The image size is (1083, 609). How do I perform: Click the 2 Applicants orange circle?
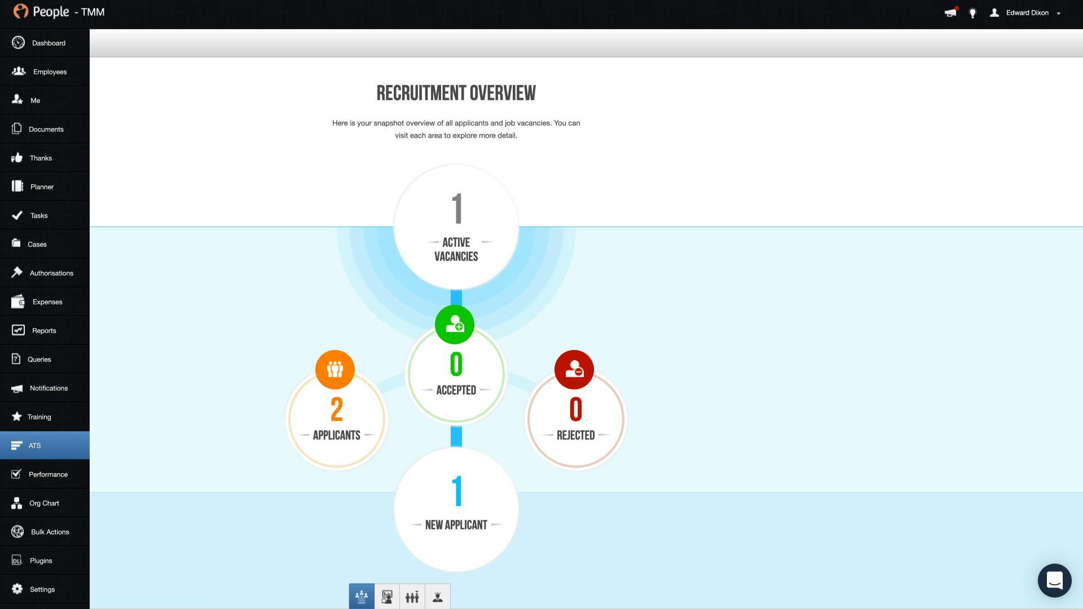(x=336, y=418)
